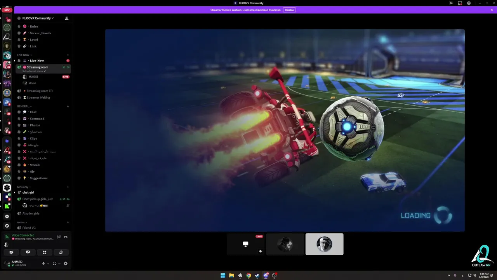Open the Command channel

click(x=43, y=119)
